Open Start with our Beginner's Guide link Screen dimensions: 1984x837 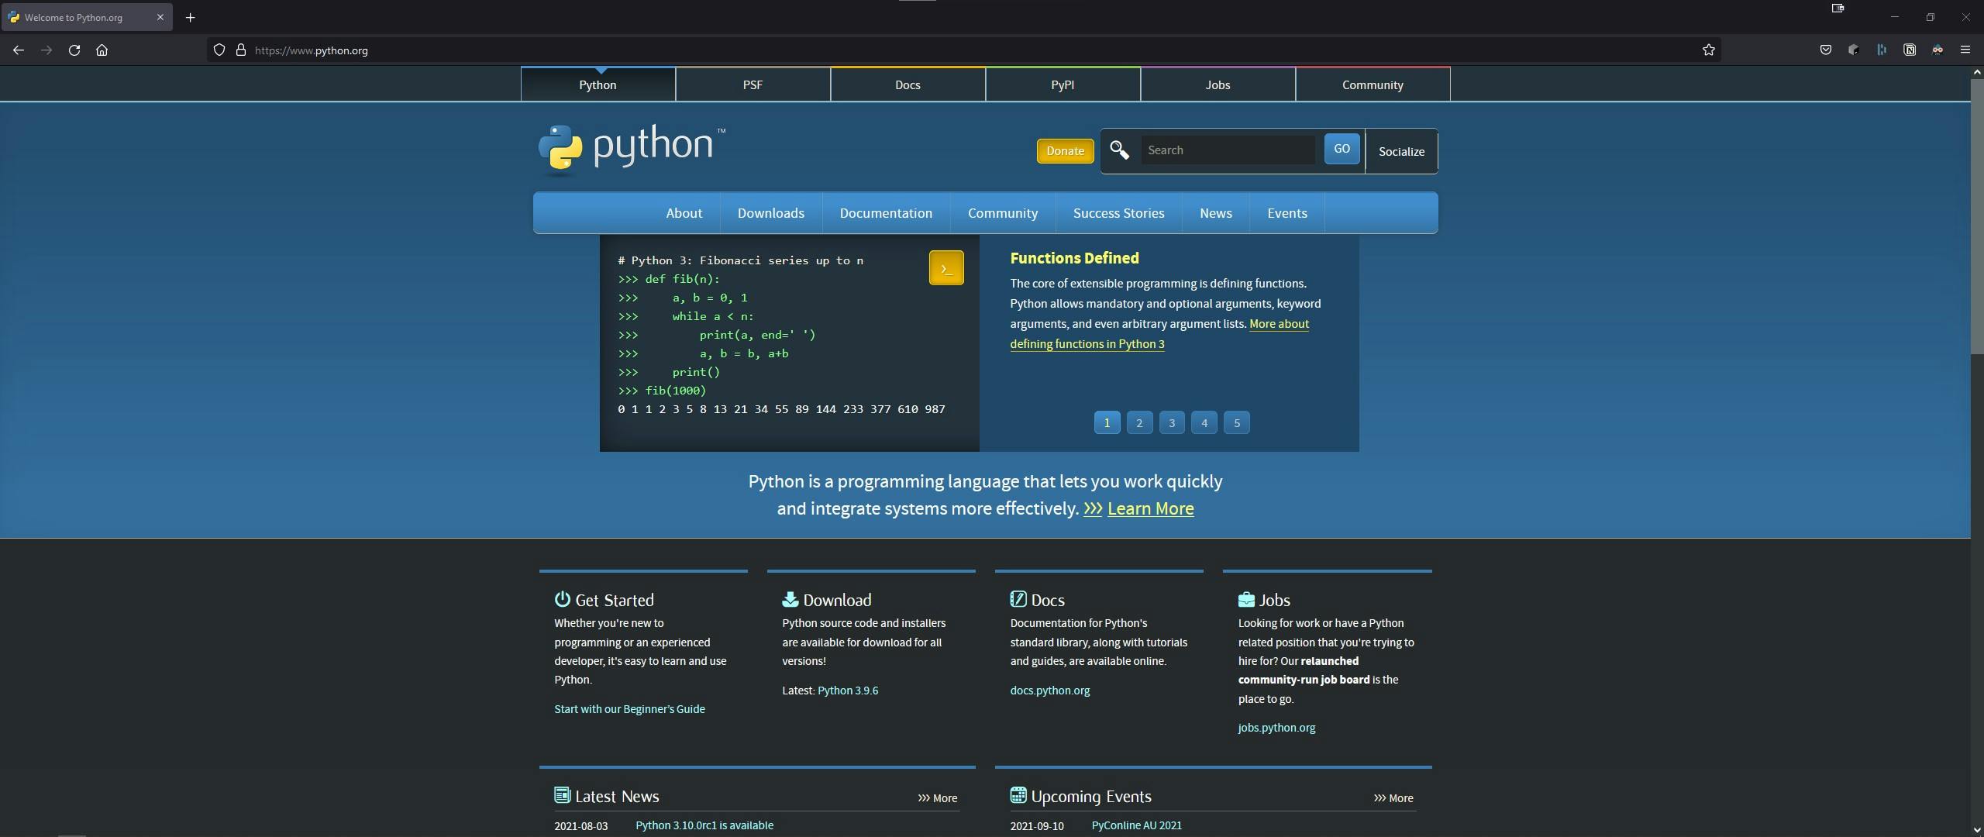(x=629, y=709)
